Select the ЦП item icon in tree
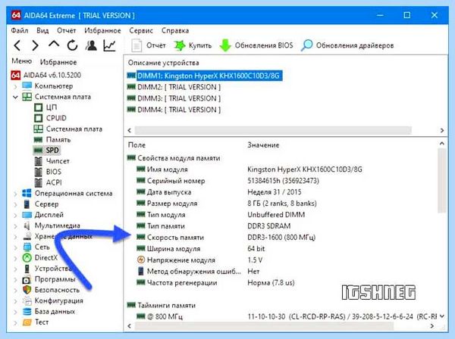Screen dimensions: 455x339 click(x=39, y=107)
